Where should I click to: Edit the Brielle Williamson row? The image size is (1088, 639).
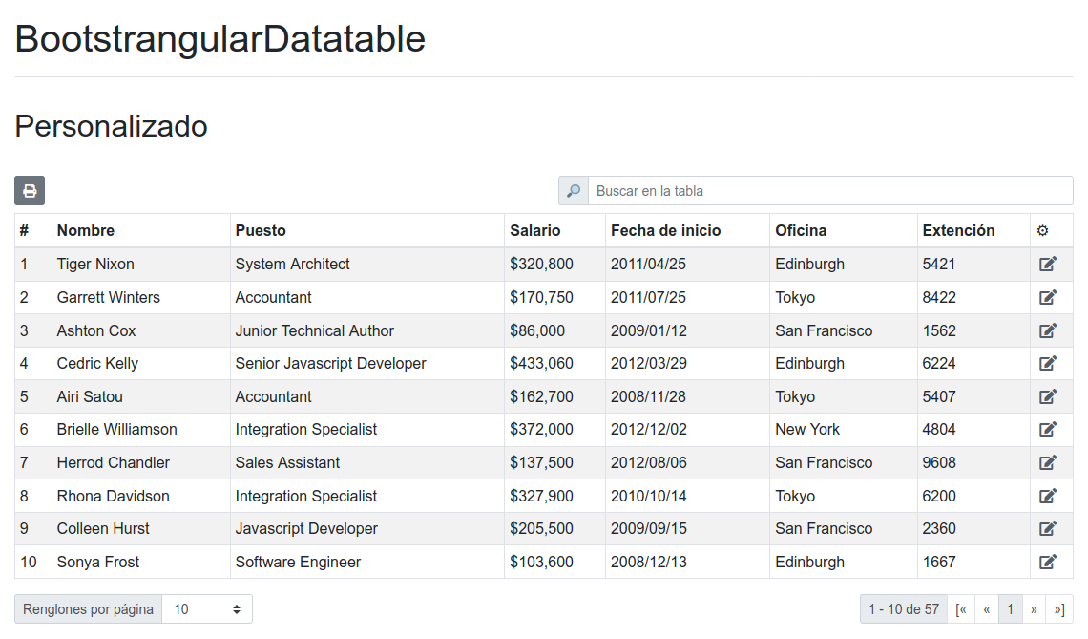(x=1048, y=429)
